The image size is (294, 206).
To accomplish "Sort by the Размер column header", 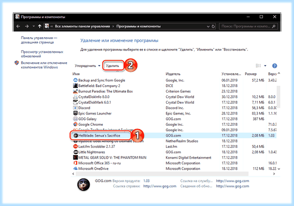I will point(251,74).
